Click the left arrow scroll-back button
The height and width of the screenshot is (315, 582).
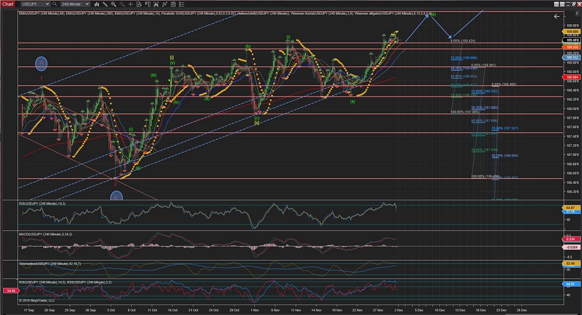[x=557, y=17]
